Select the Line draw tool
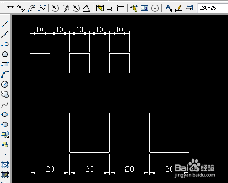 pos(5,24)
